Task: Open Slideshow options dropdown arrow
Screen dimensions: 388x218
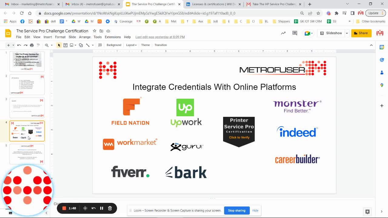Action: tap(347, 33)
